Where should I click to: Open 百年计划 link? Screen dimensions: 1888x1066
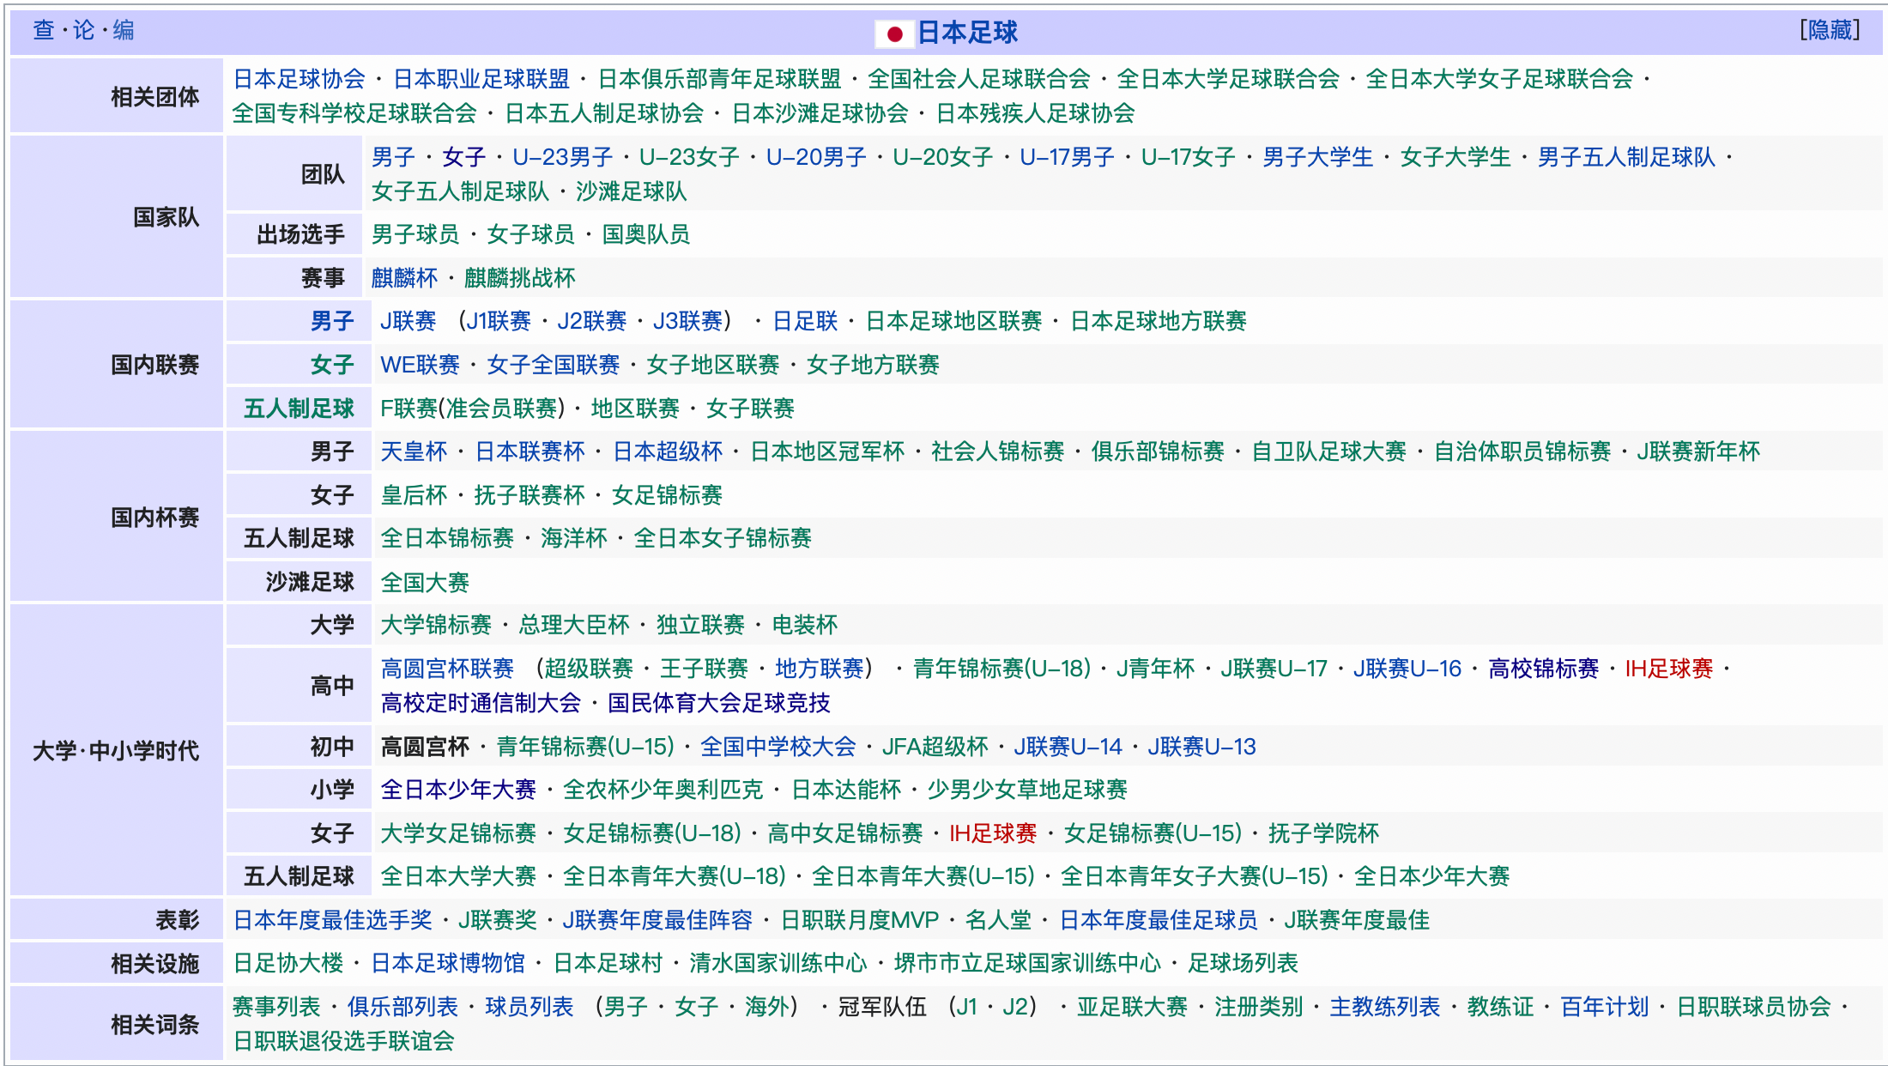1605,1007
